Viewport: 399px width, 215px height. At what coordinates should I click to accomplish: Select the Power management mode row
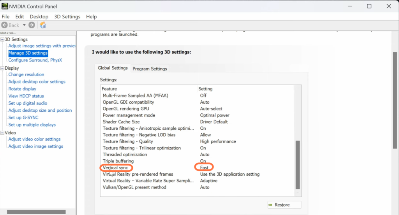tap(197, 115)
